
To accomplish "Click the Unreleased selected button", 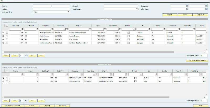I will 13,106.
